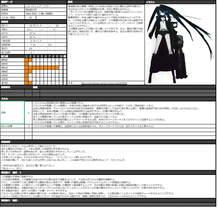Open the charasheet.vampire-blood.net link
The image size is (218, 208).
104,83
